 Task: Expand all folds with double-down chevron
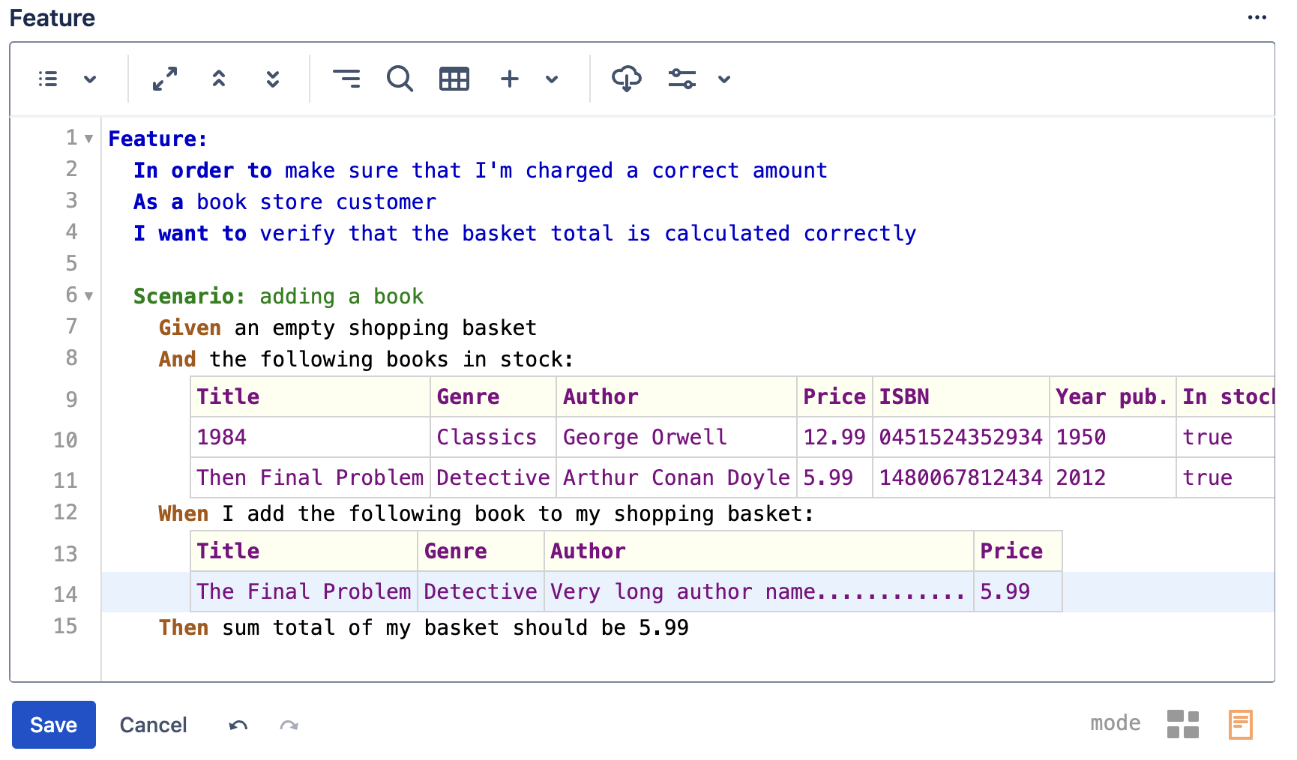click(x=273, y=79)
